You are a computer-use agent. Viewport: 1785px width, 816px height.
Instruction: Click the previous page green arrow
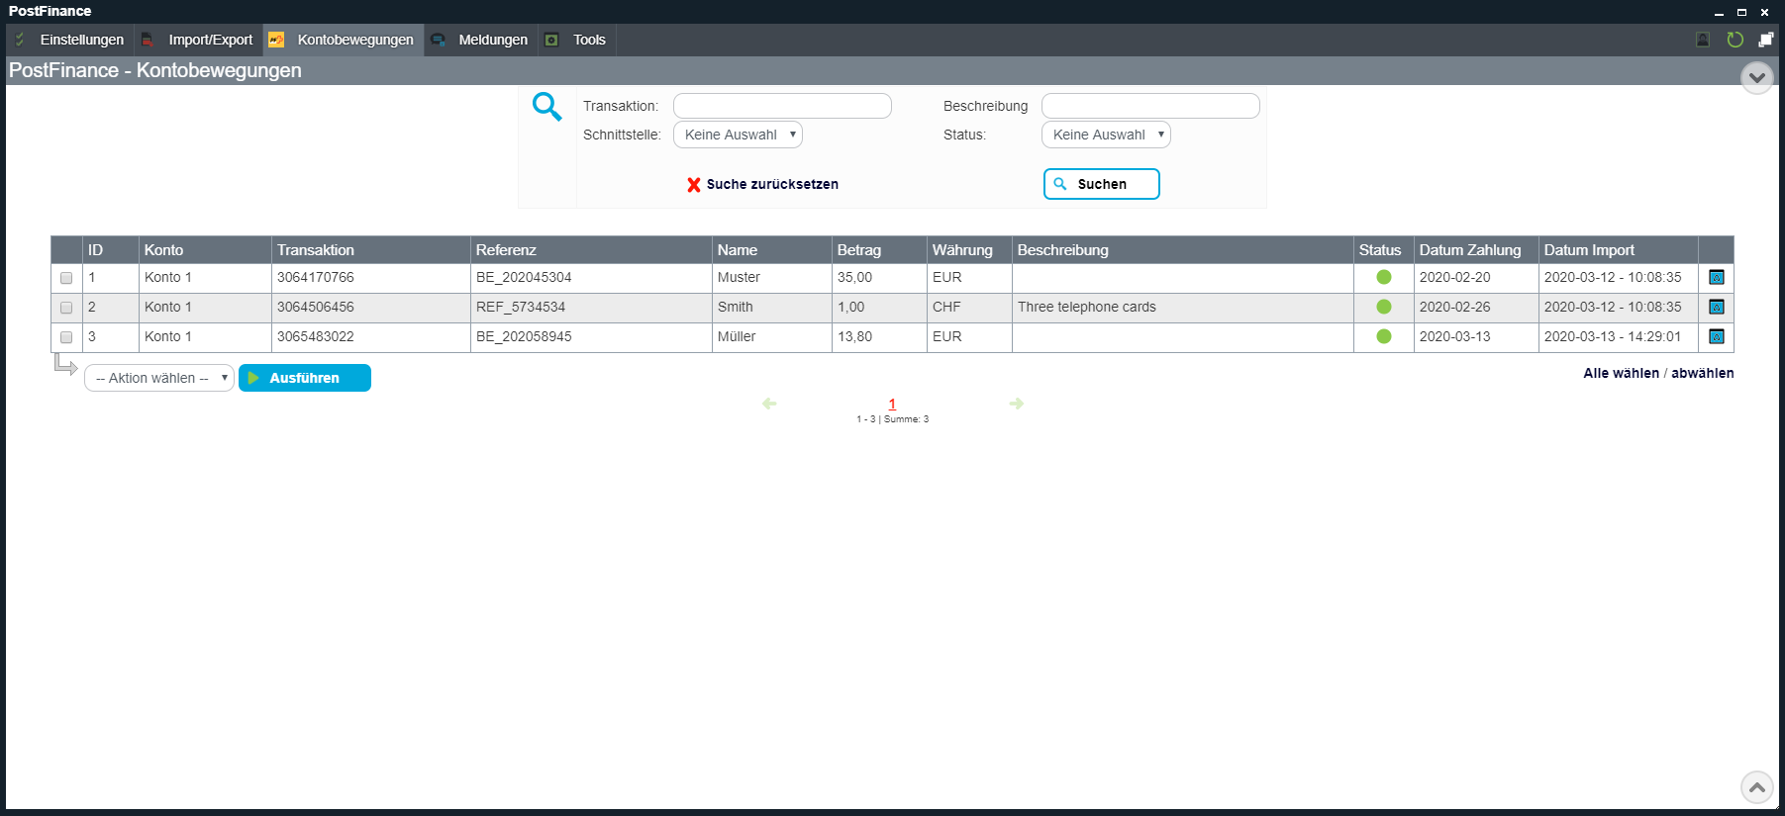point(769,404)
